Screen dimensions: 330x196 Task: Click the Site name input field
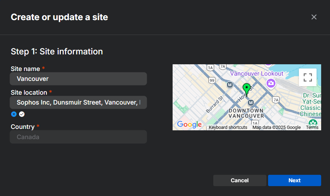78,79
